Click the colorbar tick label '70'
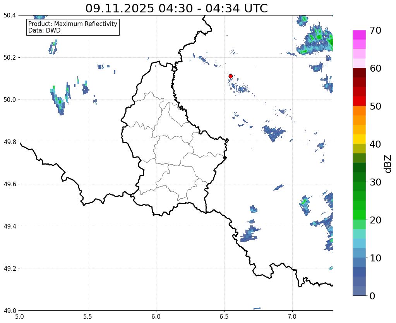The image size is (396, 323). (375, 30)
